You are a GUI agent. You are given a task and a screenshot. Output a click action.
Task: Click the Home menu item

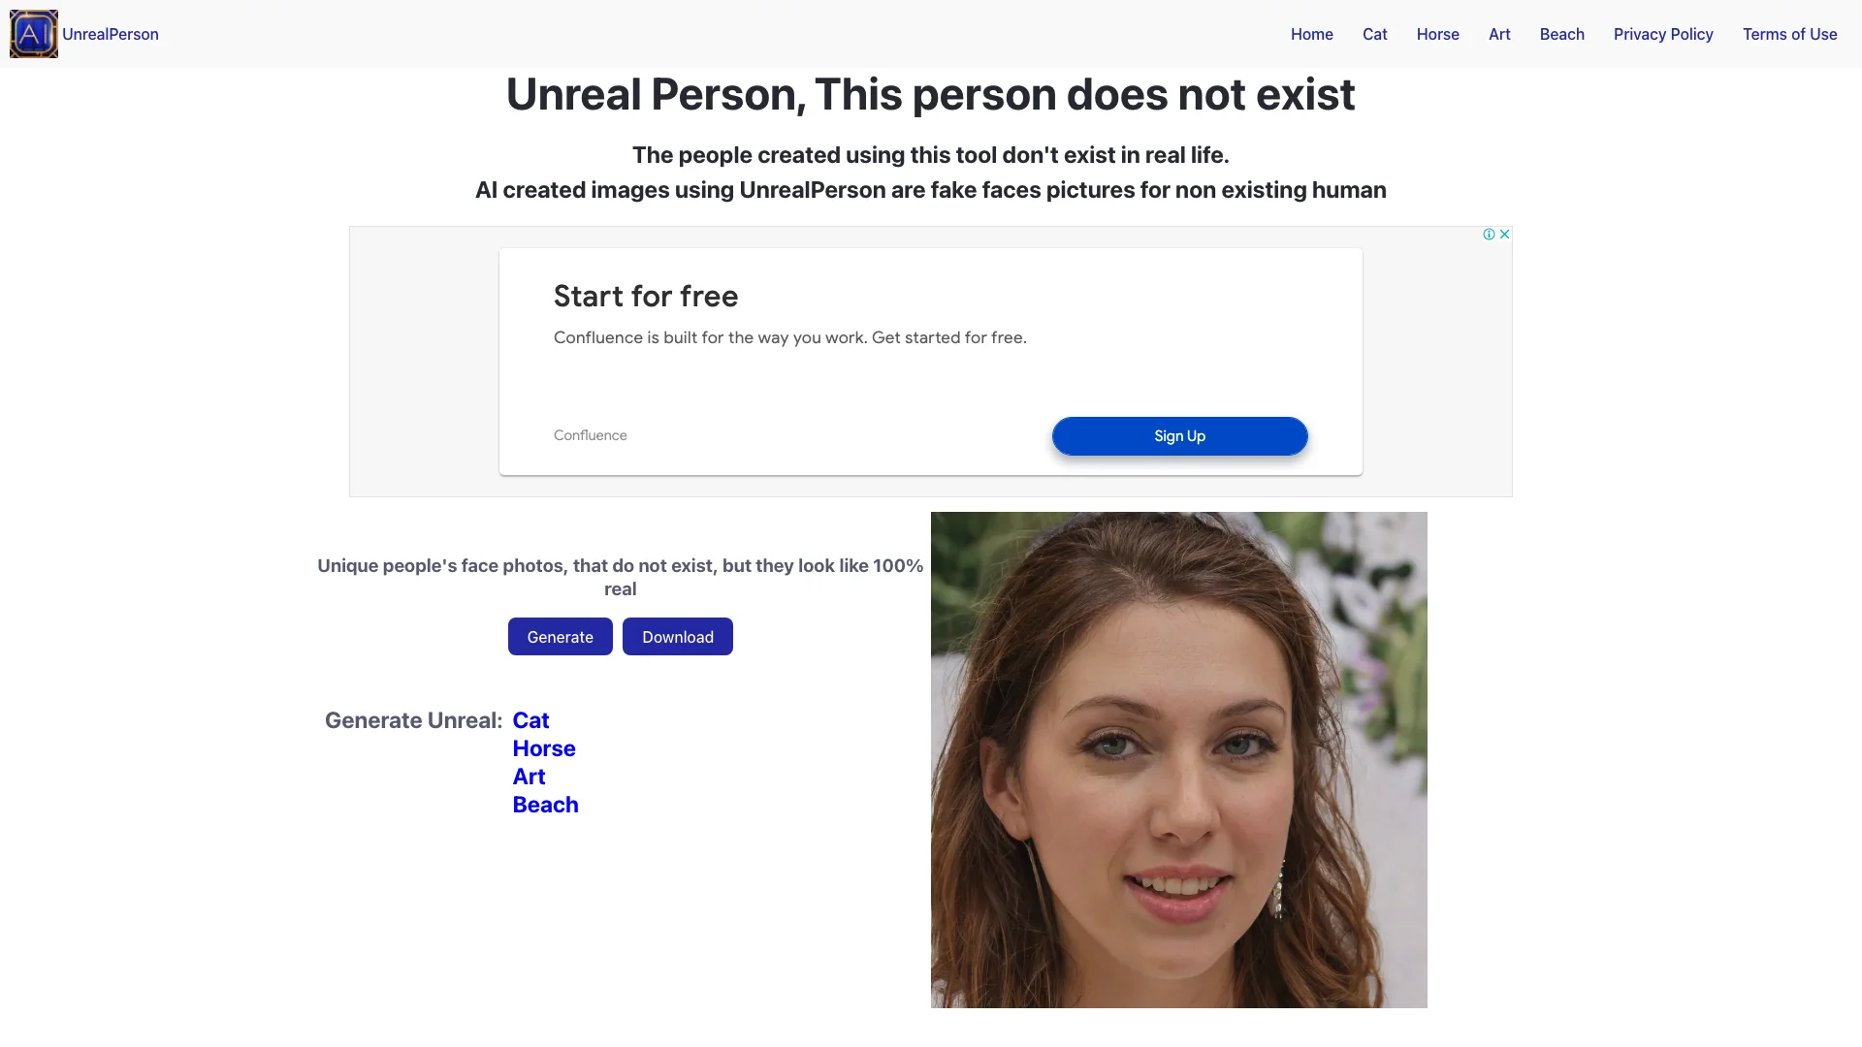pos(1312,35)
